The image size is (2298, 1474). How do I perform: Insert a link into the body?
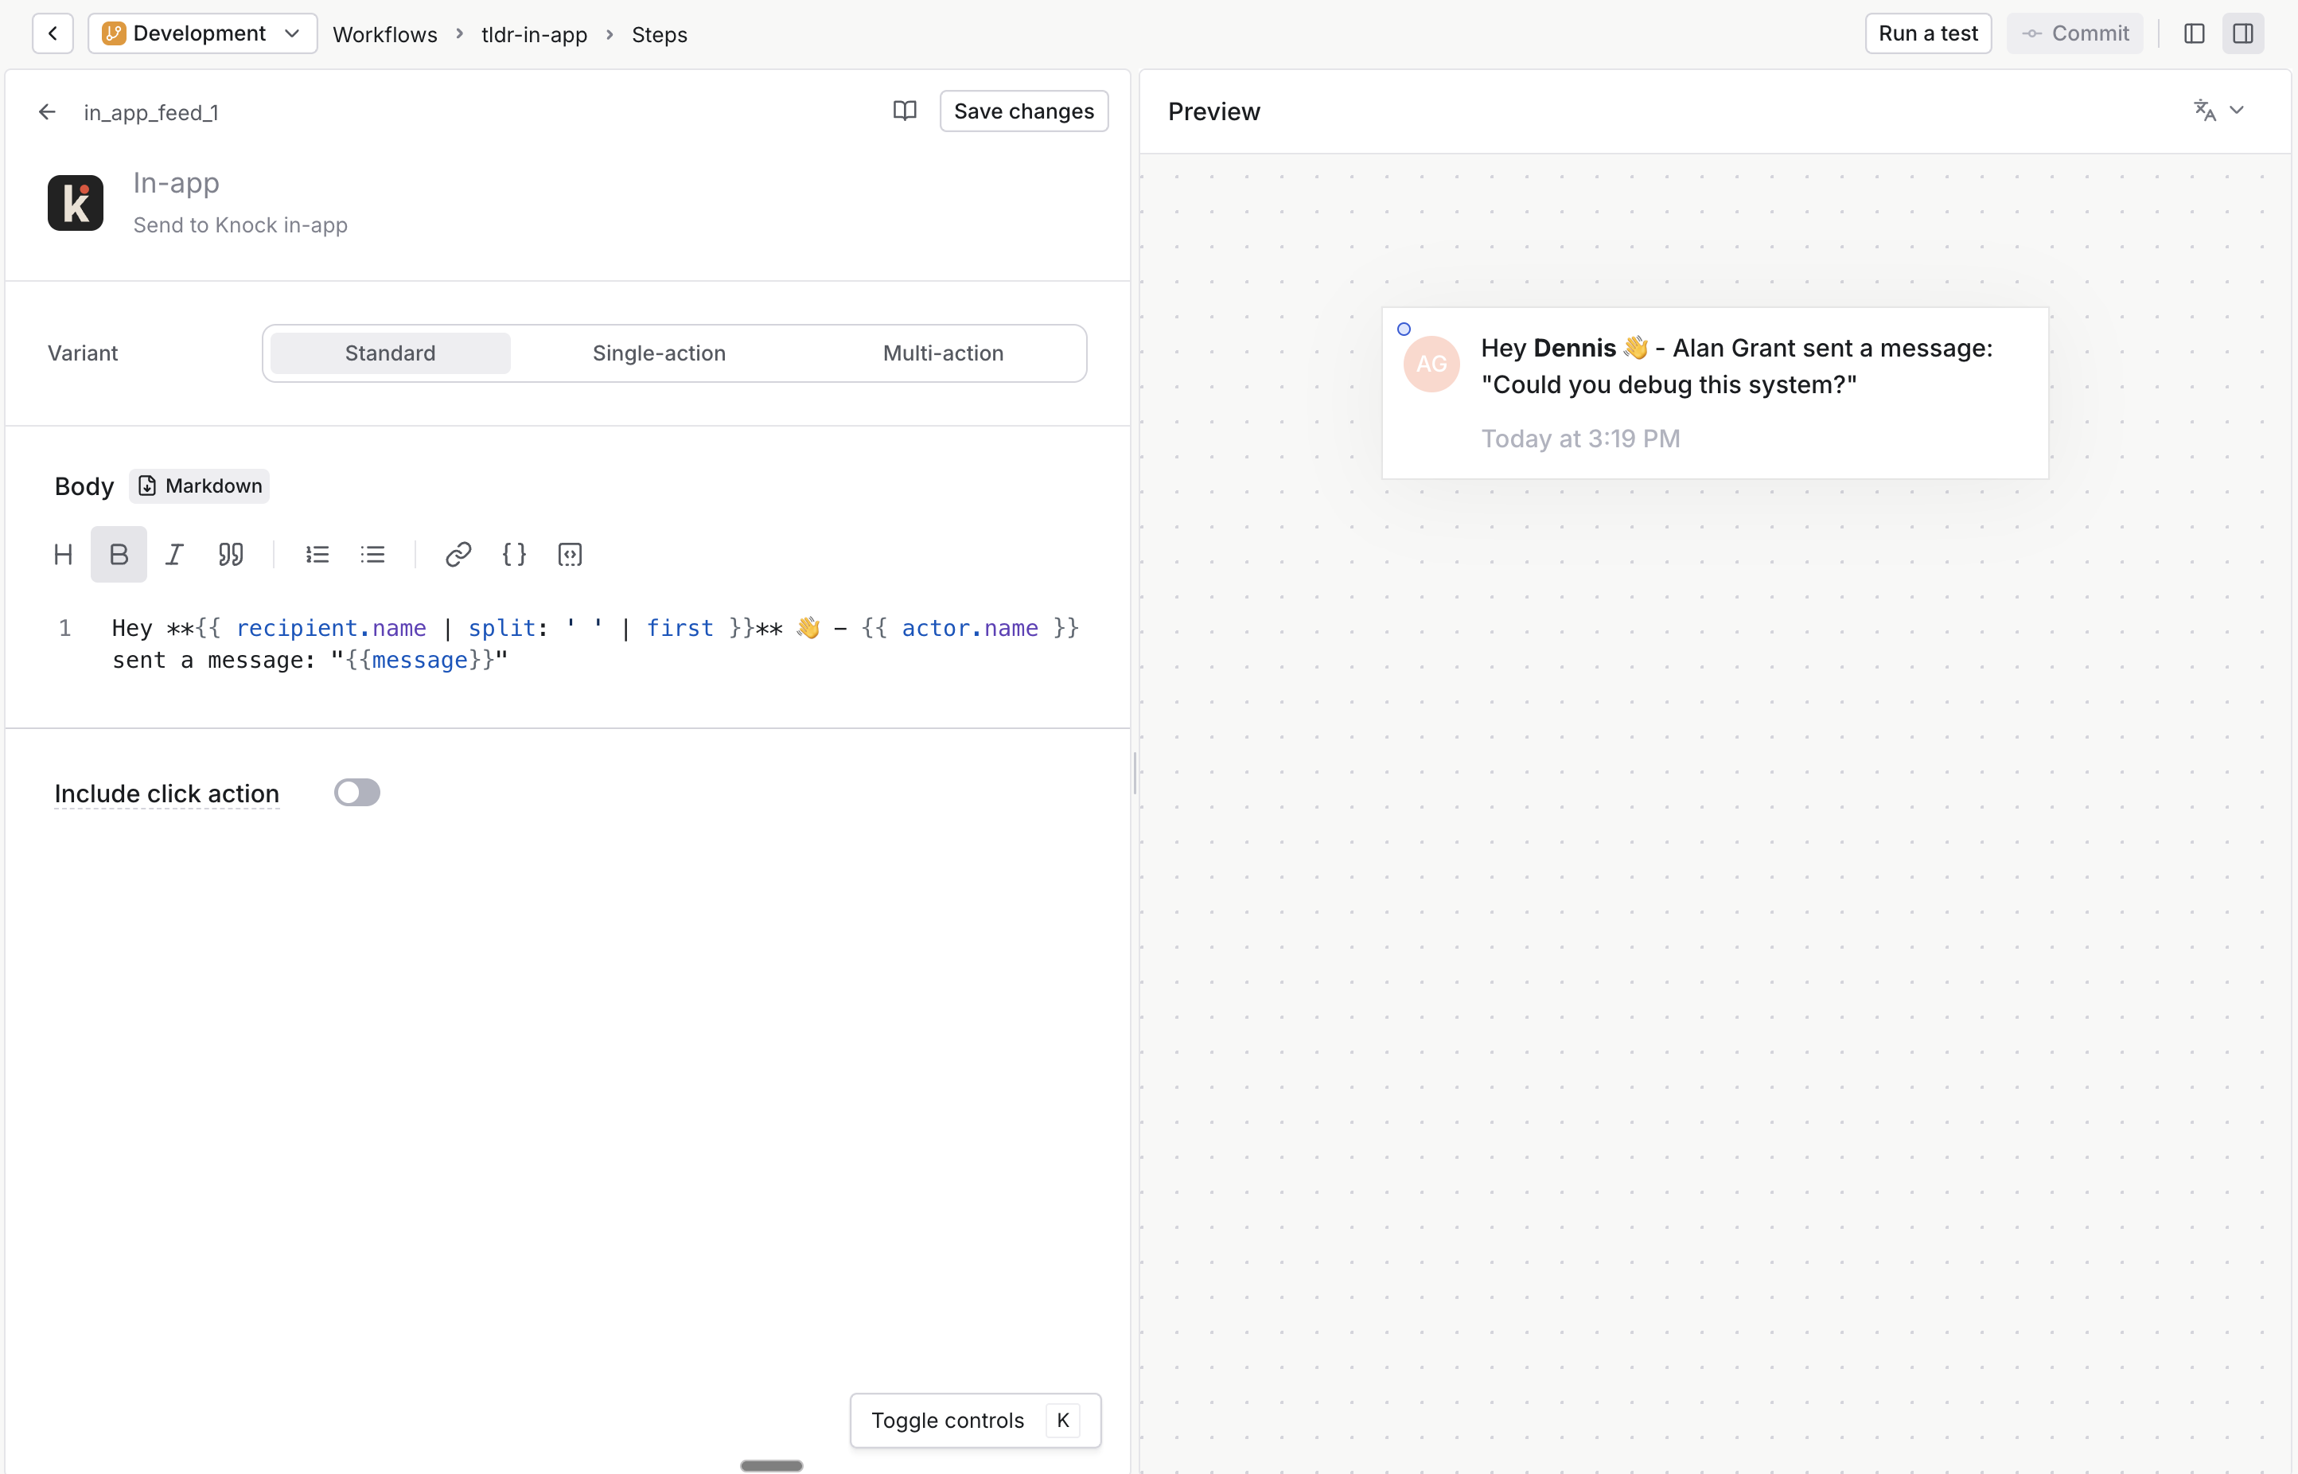(458, 554)
